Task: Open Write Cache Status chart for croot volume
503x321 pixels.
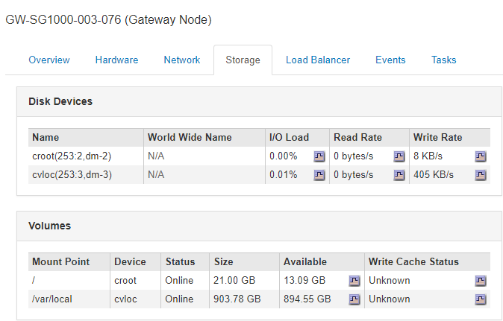Action: point(481,281)
